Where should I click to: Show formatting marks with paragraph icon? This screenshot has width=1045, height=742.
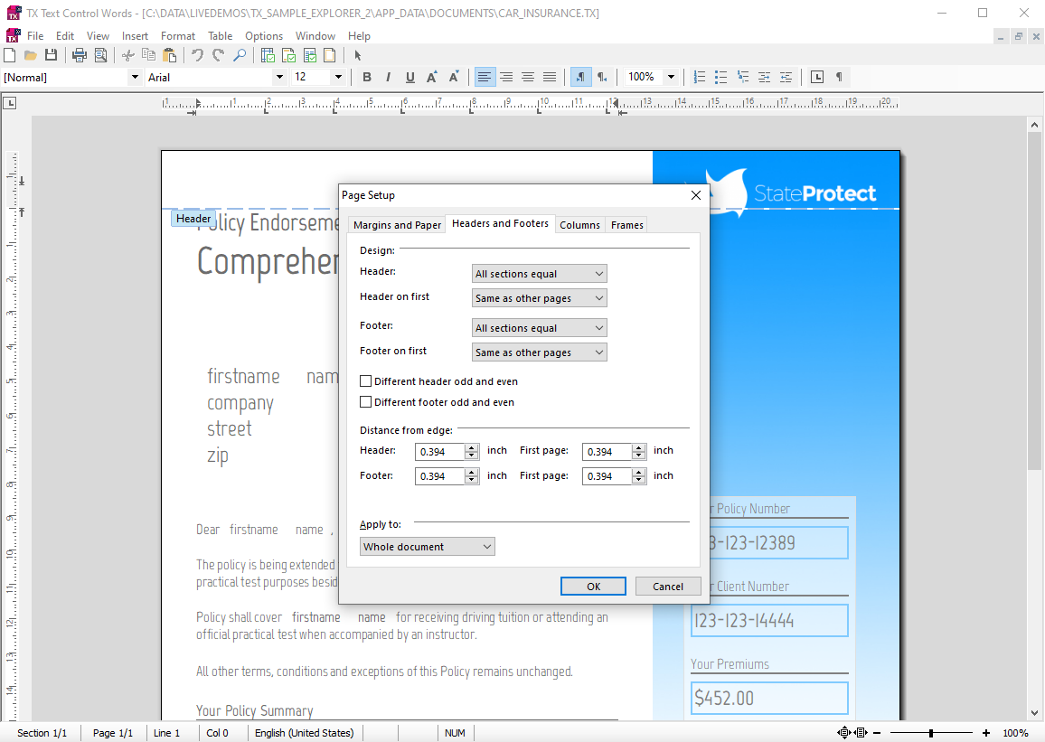point(841,77)
